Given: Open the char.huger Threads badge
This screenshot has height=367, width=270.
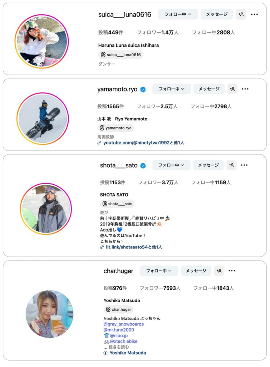Looking at the screenshot, I should [118, 309].
